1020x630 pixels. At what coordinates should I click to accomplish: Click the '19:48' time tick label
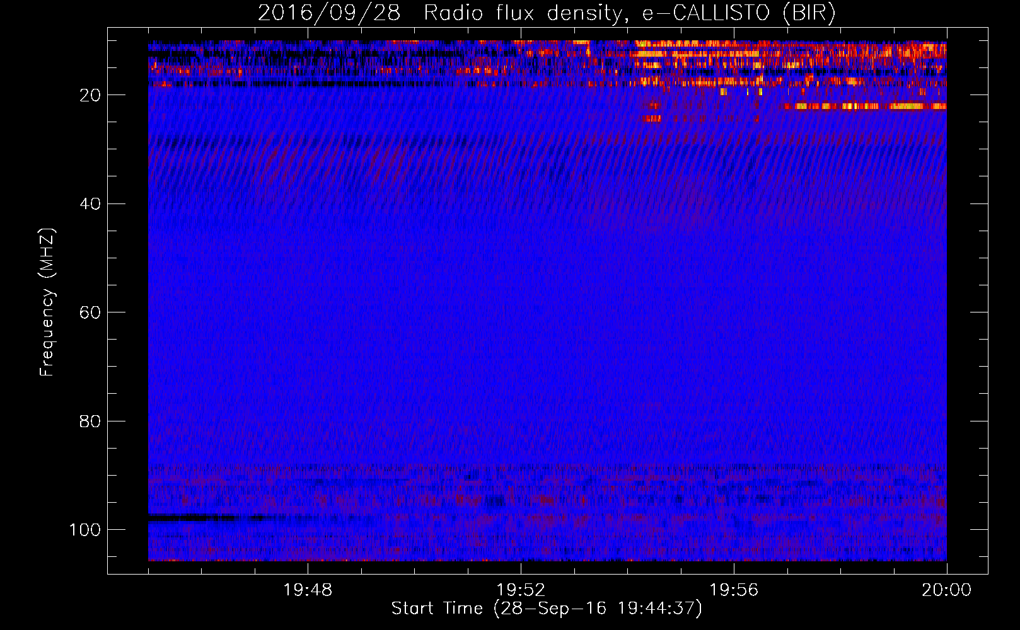click(308, 590)
